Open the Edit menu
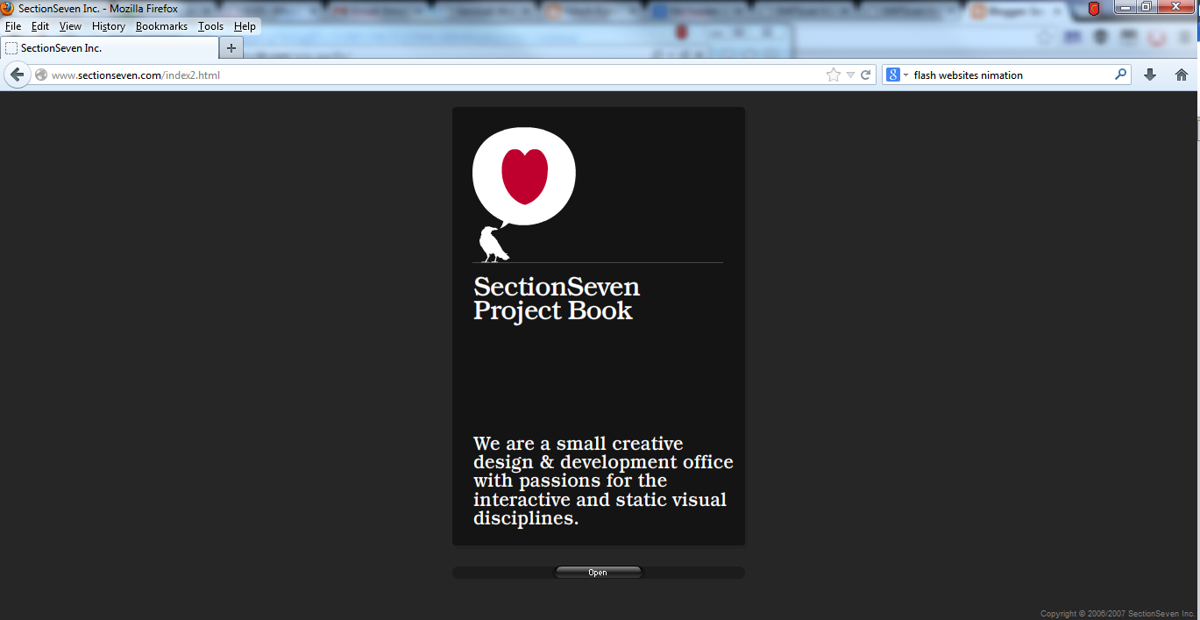The width and height of the screenshot is (1200, 620). pyautogui.click(x=40, y=26)
